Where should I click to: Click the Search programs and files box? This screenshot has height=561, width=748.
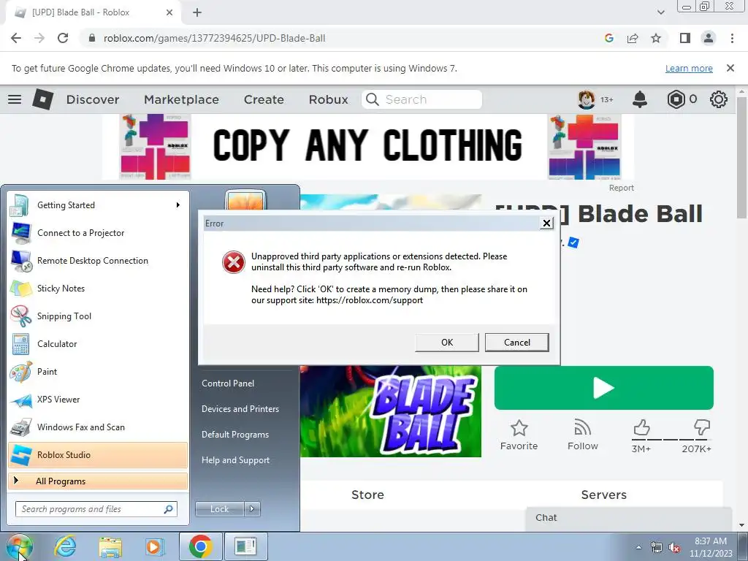pos(96,509)
